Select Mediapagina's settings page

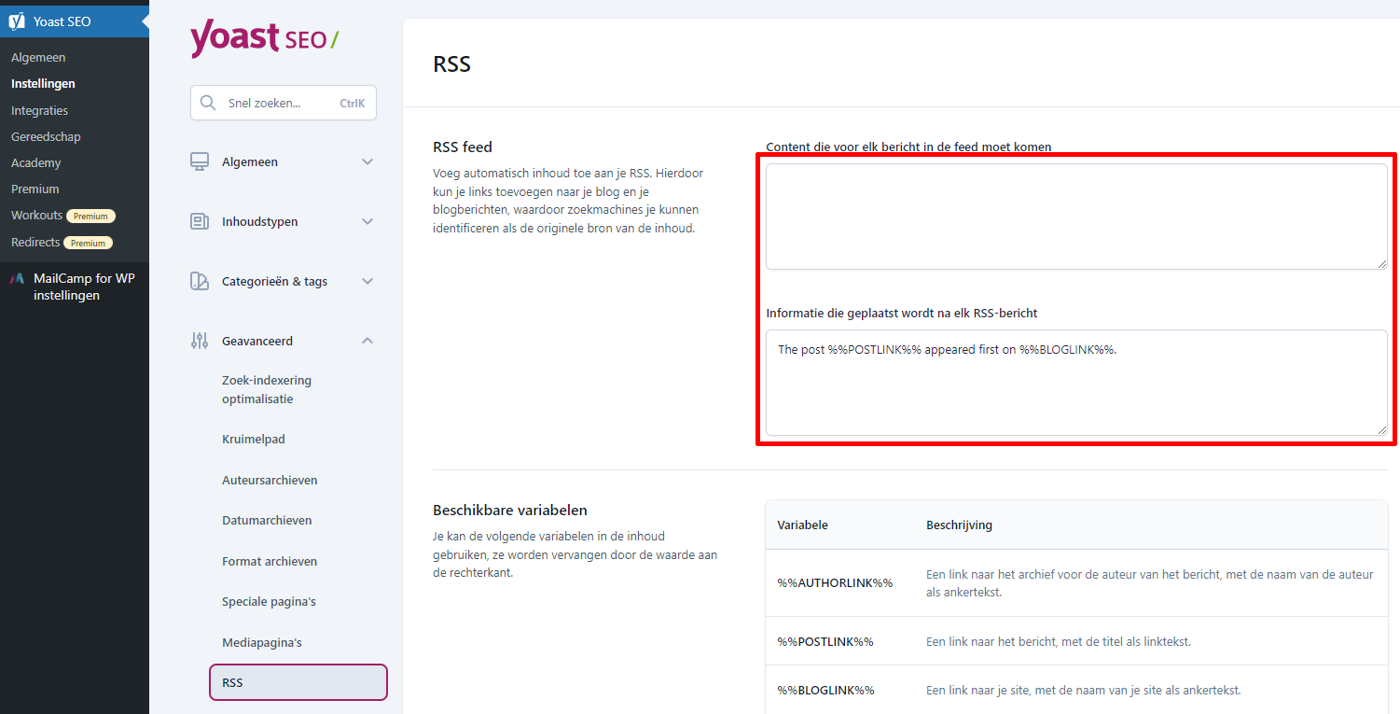pyautogui.click(x=262, y=643)
